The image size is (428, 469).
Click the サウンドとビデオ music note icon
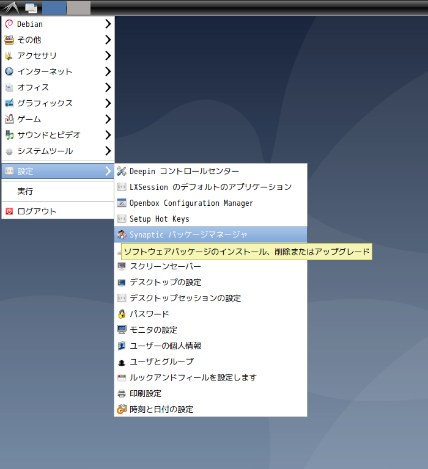[x=9, y=135]
